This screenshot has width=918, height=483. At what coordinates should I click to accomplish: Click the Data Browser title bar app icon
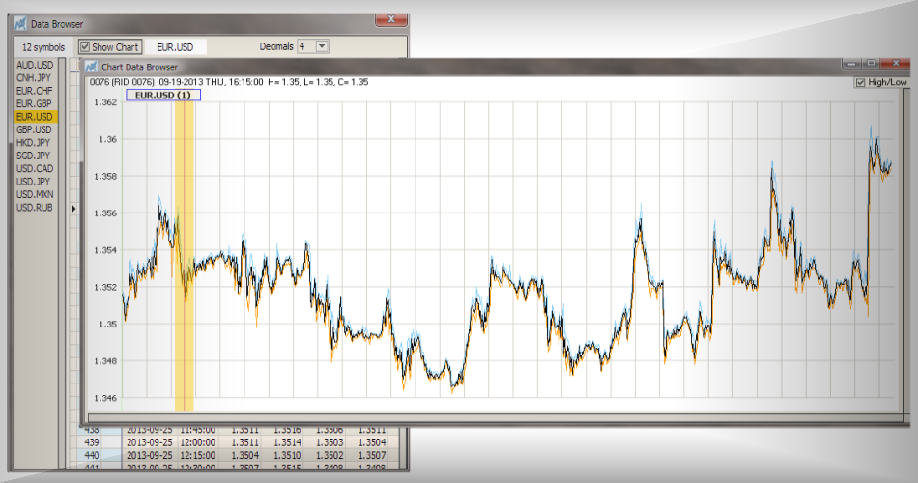click(20, 23)
